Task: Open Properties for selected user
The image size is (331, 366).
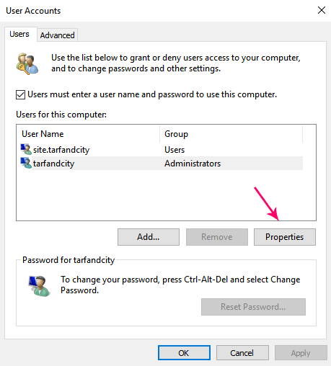Action: [285, 237]
